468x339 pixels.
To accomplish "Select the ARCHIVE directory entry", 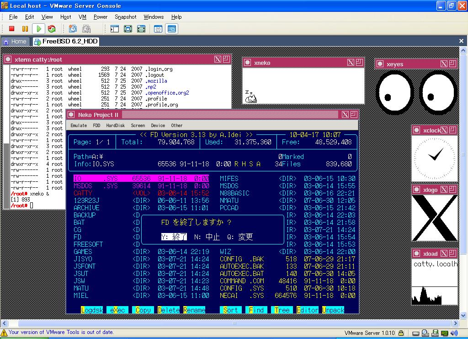I will click(x=141, y=208).
